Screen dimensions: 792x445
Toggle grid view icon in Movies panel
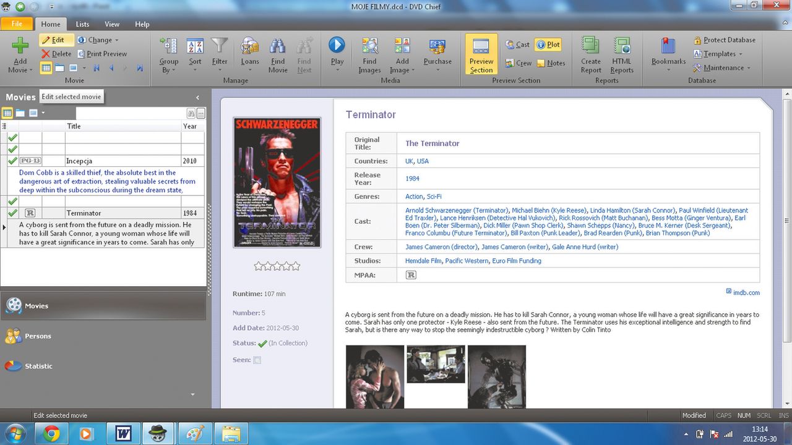7,113
